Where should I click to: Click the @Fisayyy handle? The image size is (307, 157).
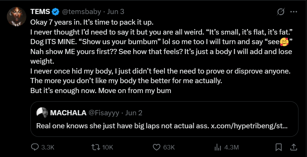(x=104, y=113)
